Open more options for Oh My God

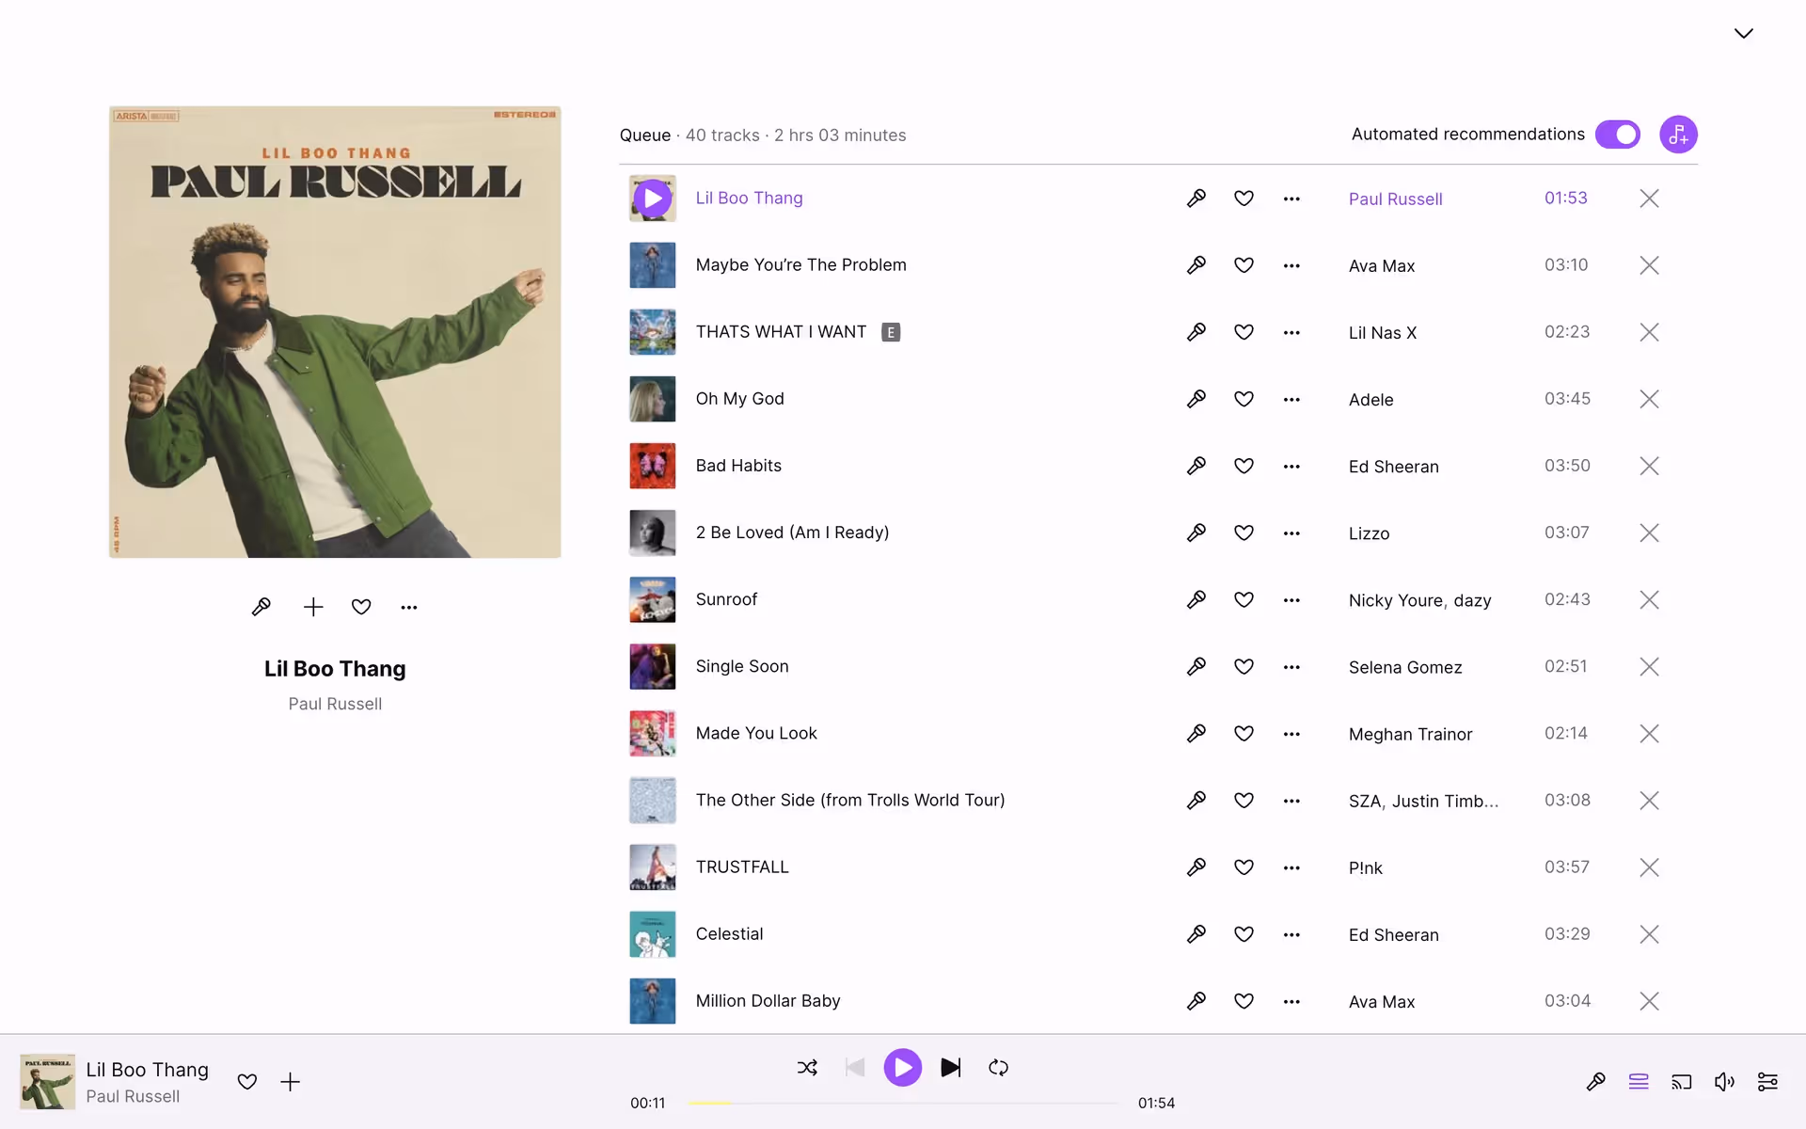tap(1291, 399)
